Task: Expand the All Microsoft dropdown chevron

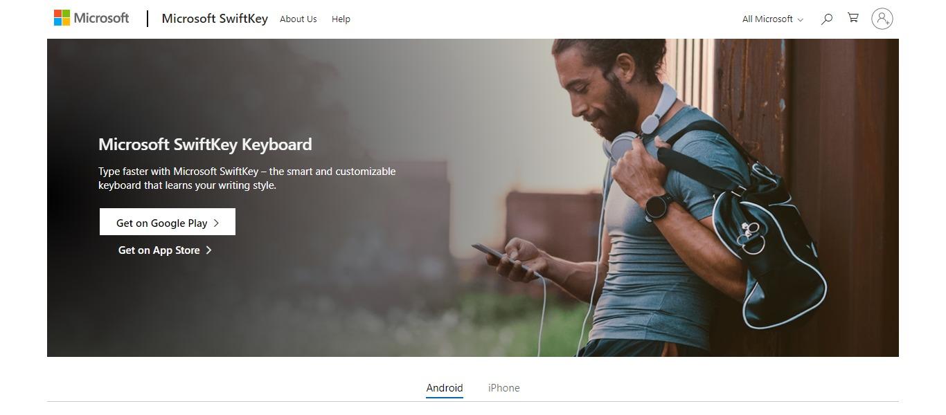Action: coord(801,20)
